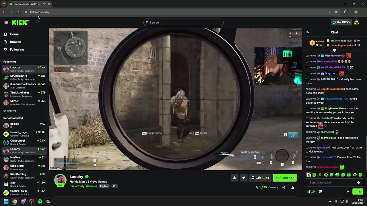Viewport: 367px width, 206px height.
Task: Open the hamburger sidebar menu
Action: pos(6,22)
